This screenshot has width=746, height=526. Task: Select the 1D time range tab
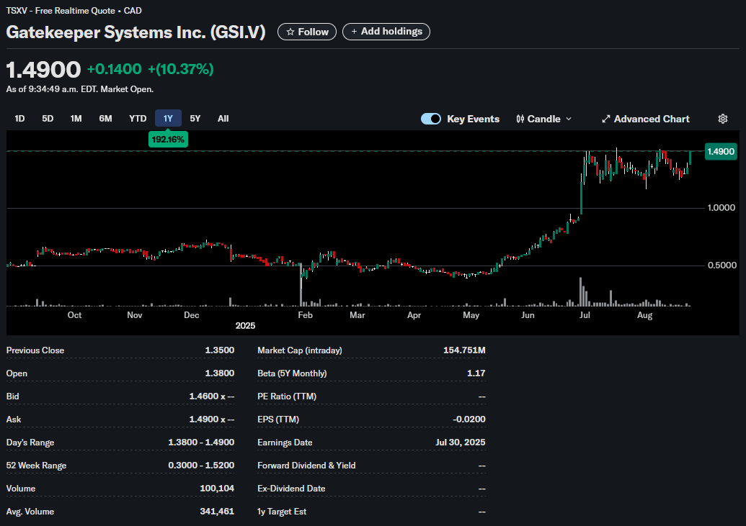coord(19,119)
